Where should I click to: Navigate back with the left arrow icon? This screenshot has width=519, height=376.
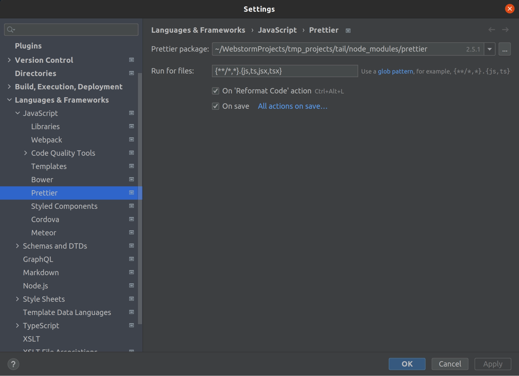491,30
